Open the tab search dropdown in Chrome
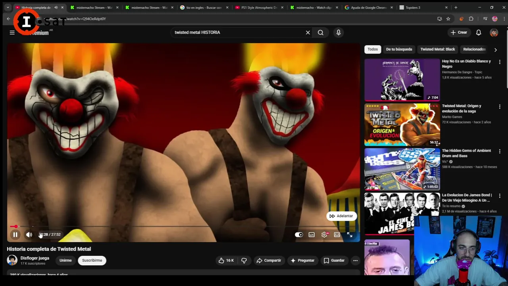Viewport: 508px width, 286px height. 8,8
